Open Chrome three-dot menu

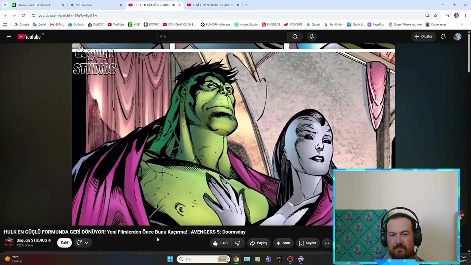[465, 15]
